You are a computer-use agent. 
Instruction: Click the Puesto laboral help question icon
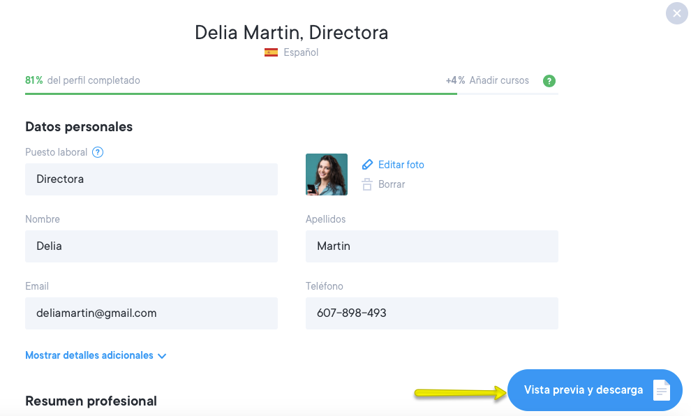point(98,152)
